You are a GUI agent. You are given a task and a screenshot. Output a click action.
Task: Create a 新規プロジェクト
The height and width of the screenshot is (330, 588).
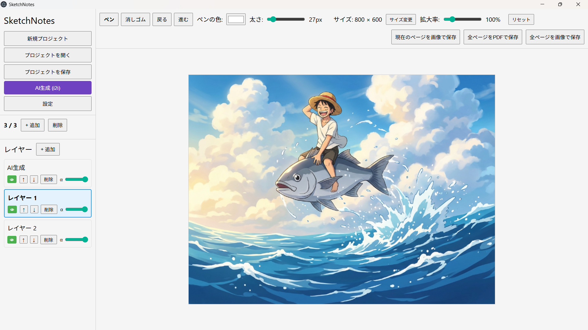coord(48,38)
